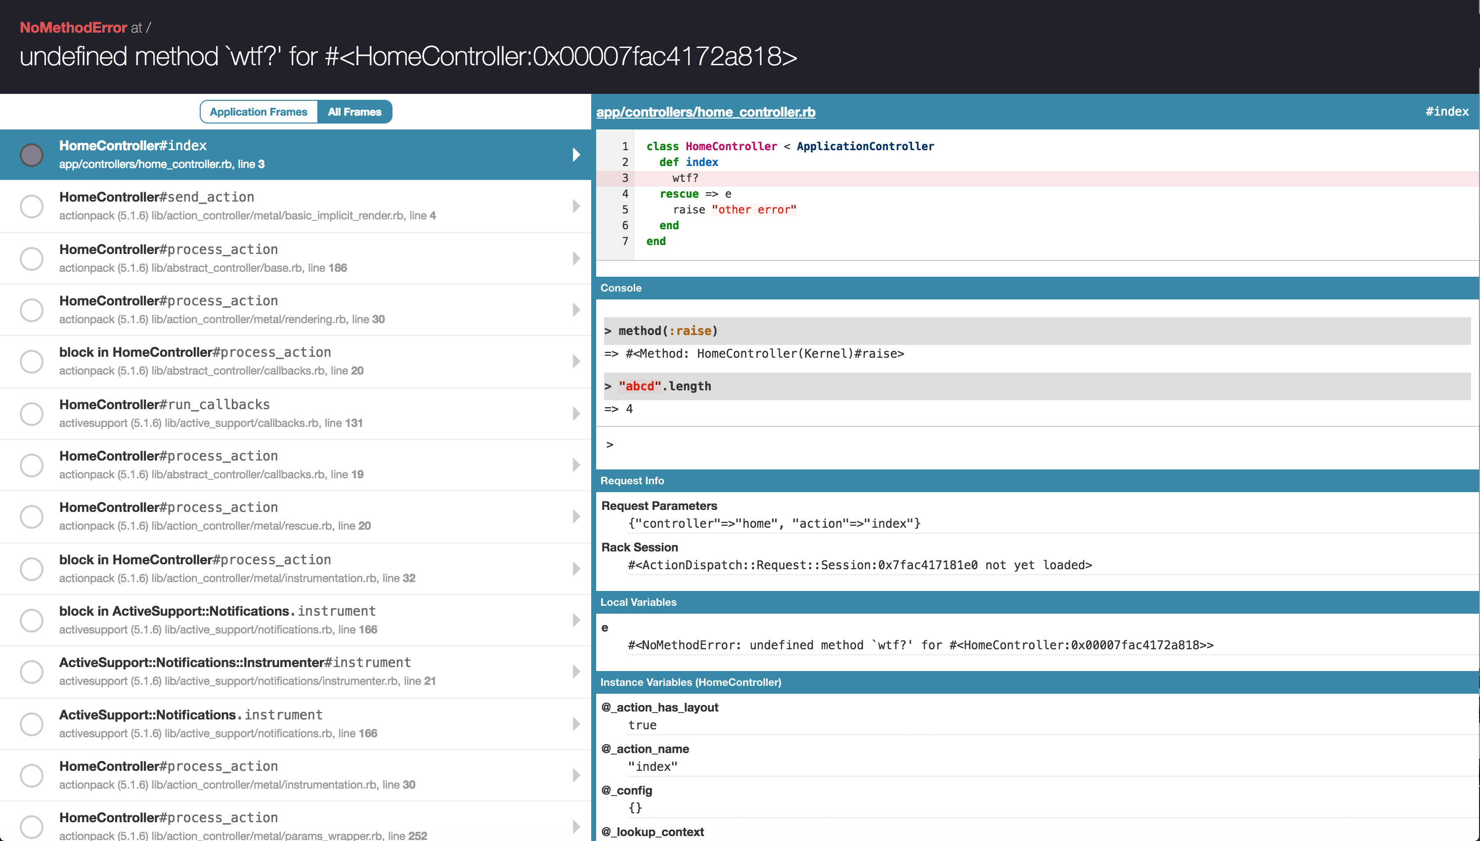Viewport: 1480px width, 841px height.
Task: Expand arrow on base.rb line 186 frame
Action: (576, 258)
